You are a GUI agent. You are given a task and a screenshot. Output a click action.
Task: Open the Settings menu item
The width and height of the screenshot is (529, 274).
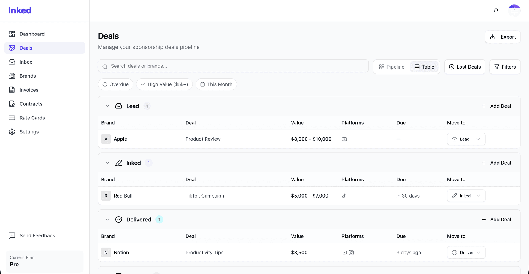click(12, 132)
